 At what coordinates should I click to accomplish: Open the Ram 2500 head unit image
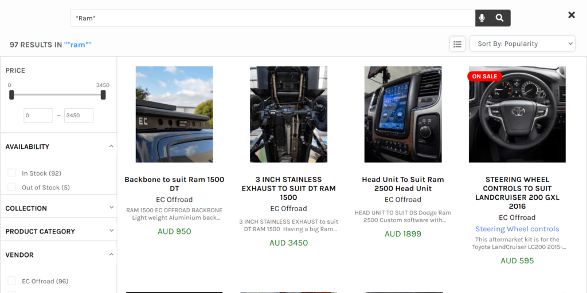click(403, 114)
